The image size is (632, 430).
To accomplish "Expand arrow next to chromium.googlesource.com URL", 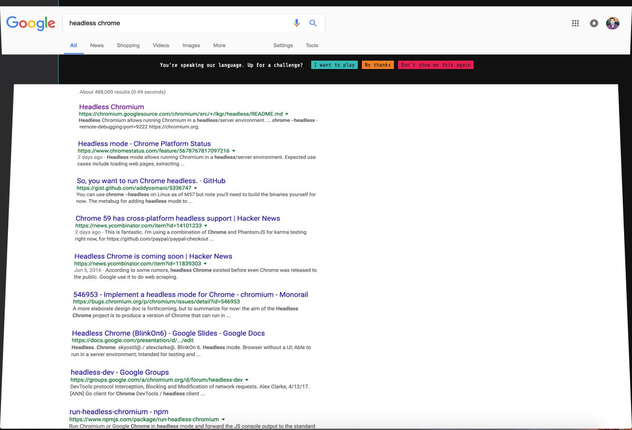I will click(287, 114).
